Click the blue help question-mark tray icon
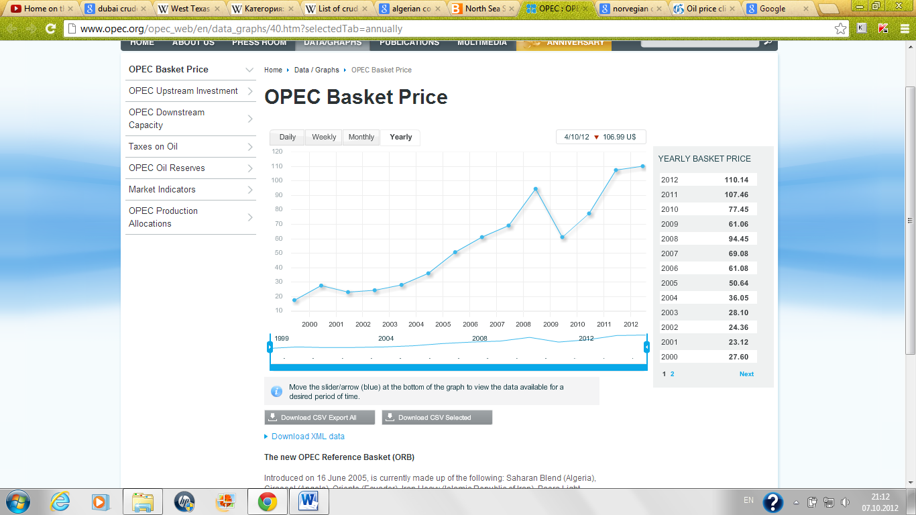The image size is (916, 515). click(x=773, y=502)
